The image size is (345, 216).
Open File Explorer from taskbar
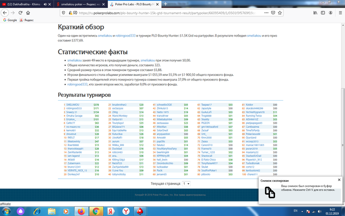52,212
